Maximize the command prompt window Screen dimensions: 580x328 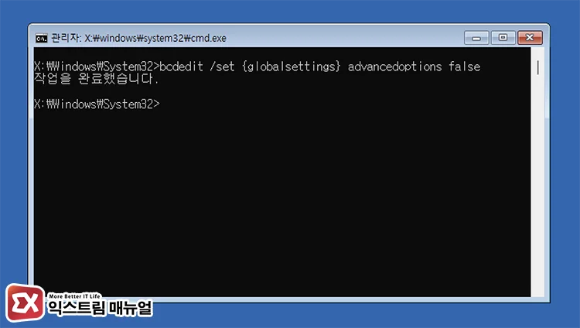pos(503,37)
